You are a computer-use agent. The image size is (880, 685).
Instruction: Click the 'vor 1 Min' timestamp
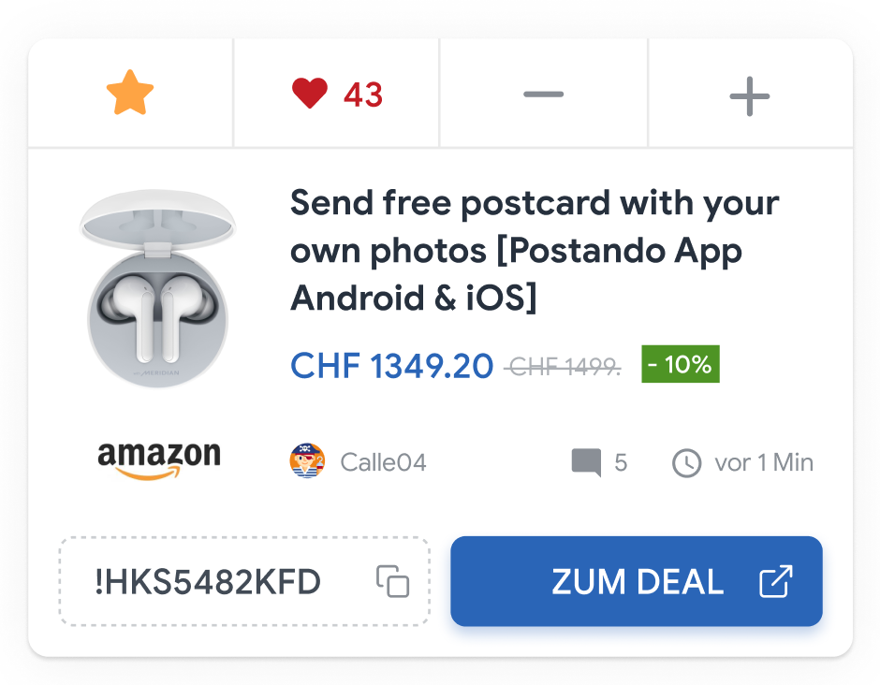pos(764,462)
